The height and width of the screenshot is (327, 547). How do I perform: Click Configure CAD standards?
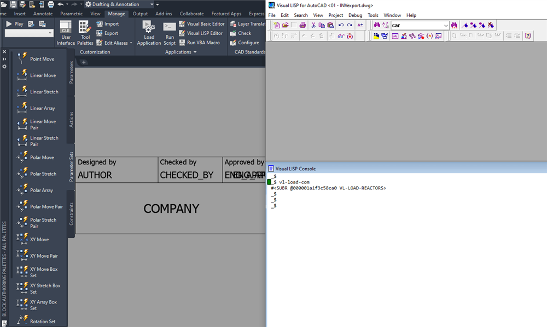(245, 43)
